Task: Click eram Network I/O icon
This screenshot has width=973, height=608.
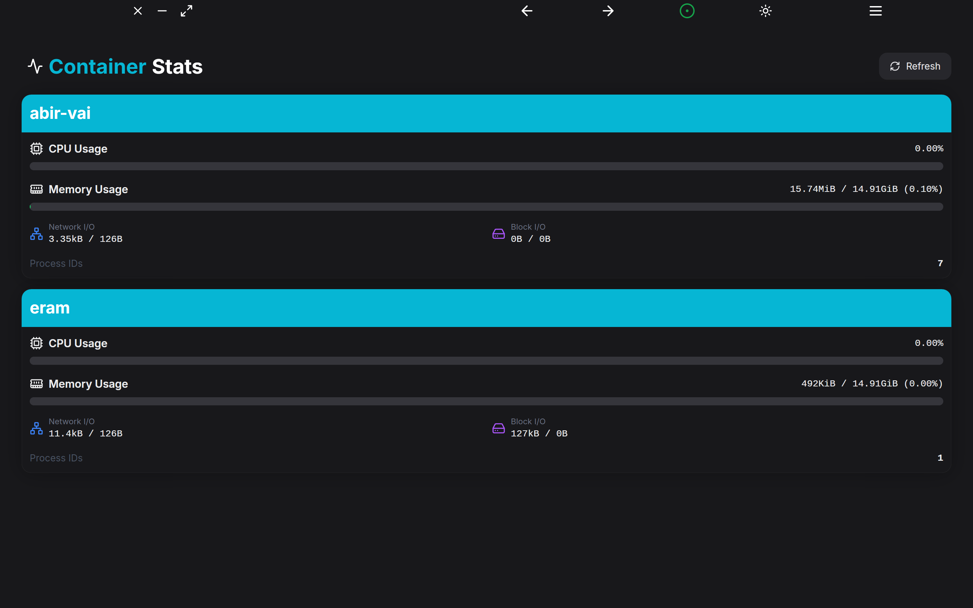Action: [x=36, y=428]
